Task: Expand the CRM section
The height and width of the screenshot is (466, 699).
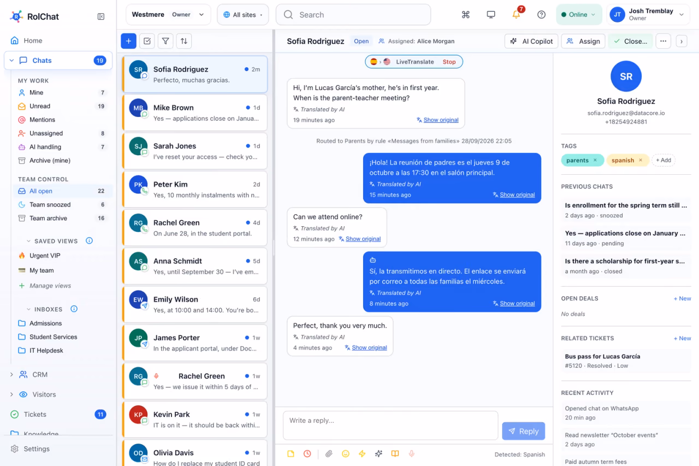Action: 11,375
